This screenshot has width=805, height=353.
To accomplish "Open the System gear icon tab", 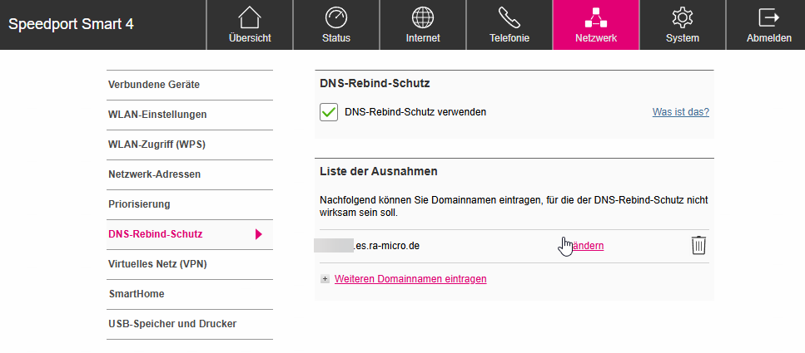I will [x=683, y=25].
